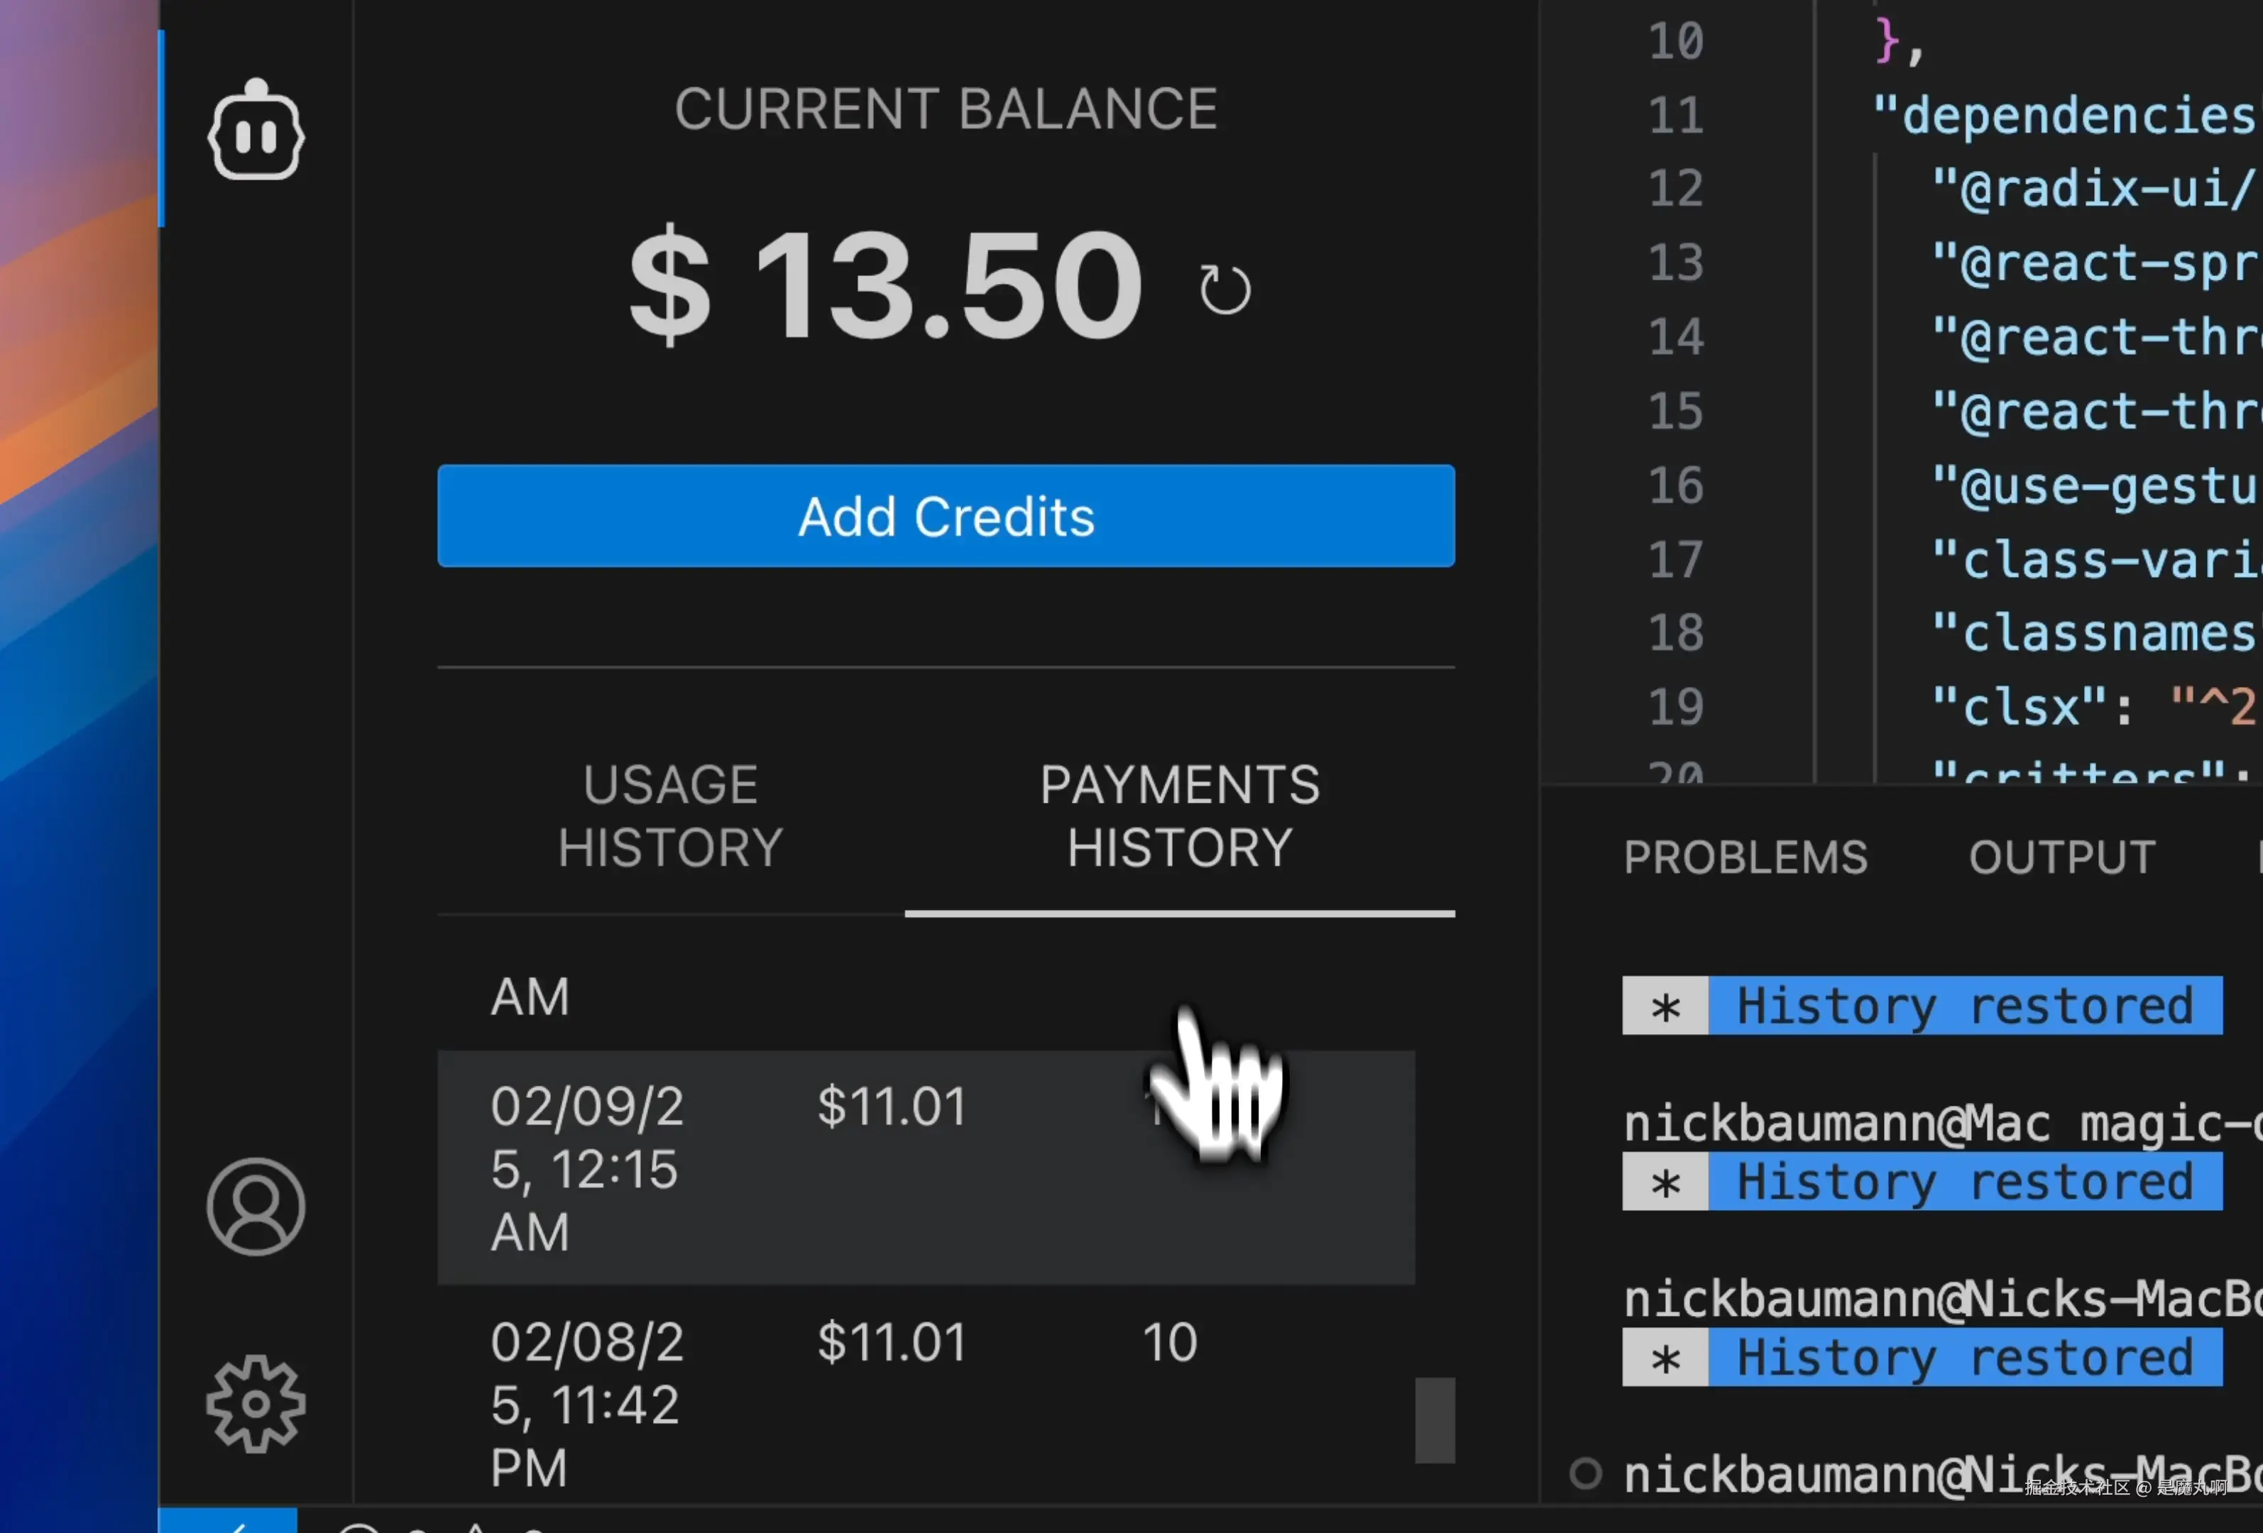Switch to the USAGE HISTORY tab

(x=670, y=815)
